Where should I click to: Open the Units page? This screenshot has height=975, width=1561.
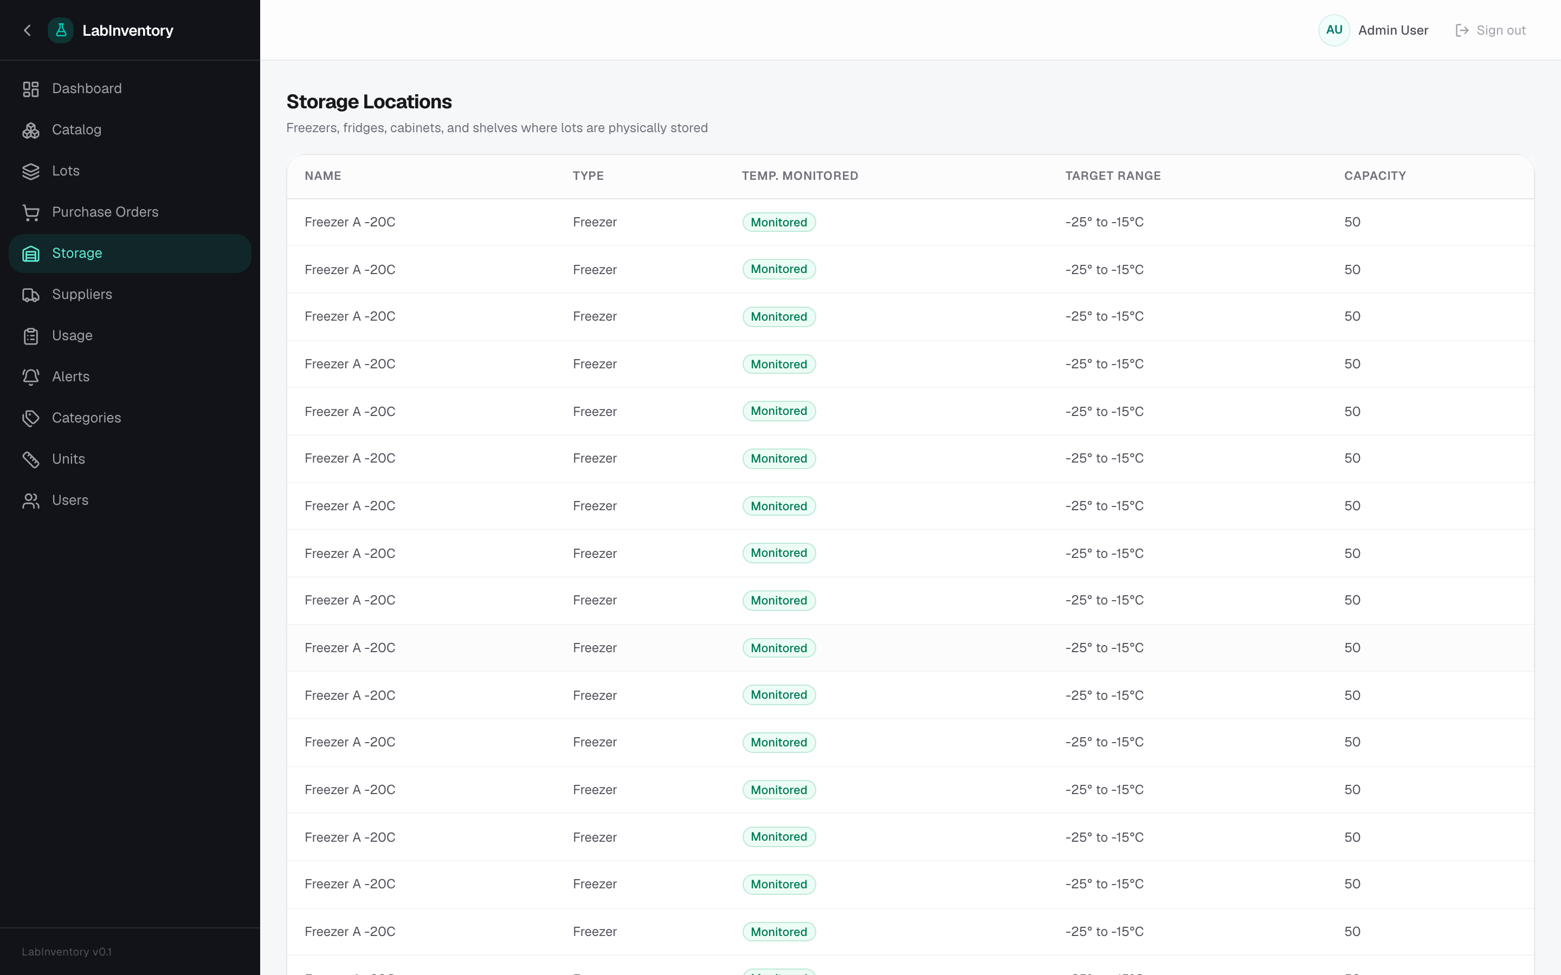(130, 459)
